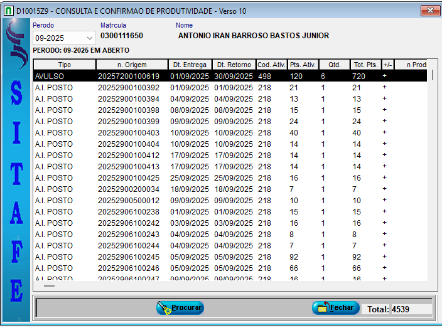This screenshot has width=442, height=328.
Task: Click the Total field showing 4539
Action: coord(411,309)
